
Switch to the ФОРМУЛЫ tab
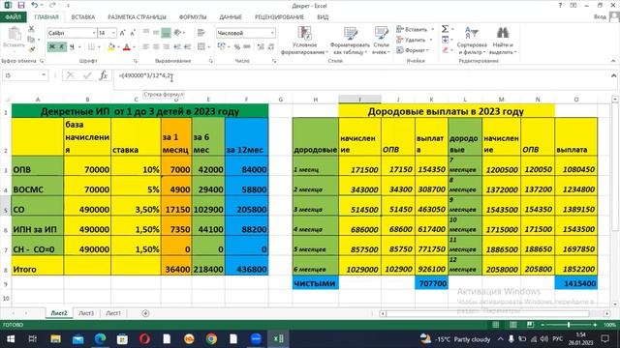(193, 17)
